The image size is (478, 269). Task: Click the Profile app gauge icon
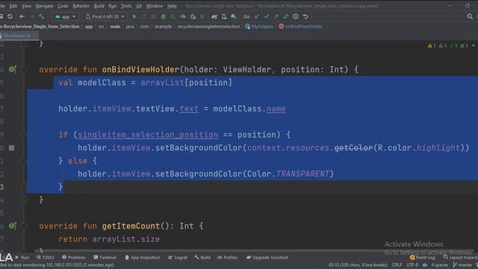click(183, 16)
